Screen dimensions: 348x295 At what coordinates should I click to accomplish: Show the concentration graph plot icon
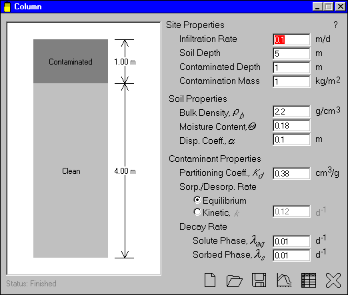pos(284,280)
